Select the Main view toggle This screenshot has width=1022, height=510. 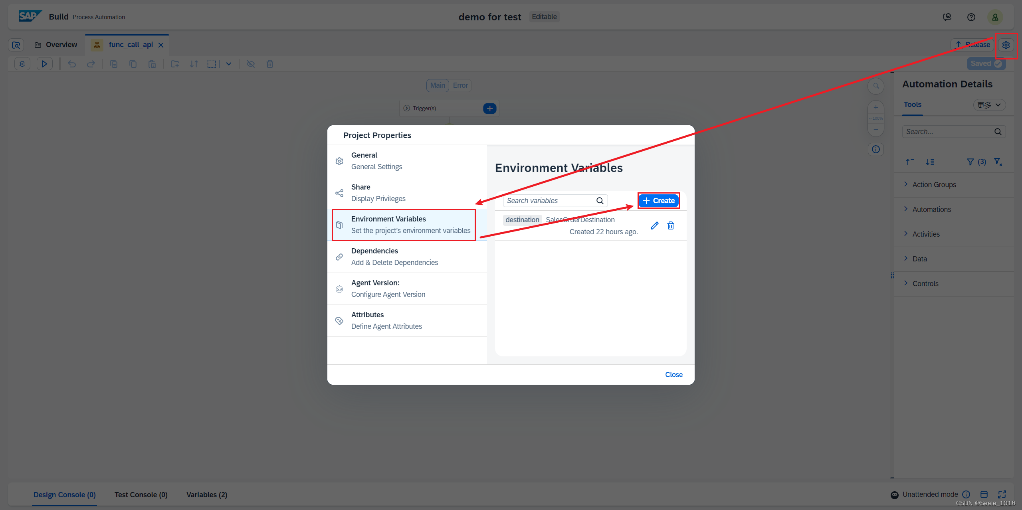tap(438, 85)
